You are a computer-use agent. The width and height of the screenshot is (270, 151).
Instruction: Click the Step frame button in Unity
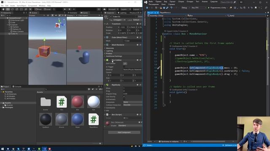click(74, 9)
